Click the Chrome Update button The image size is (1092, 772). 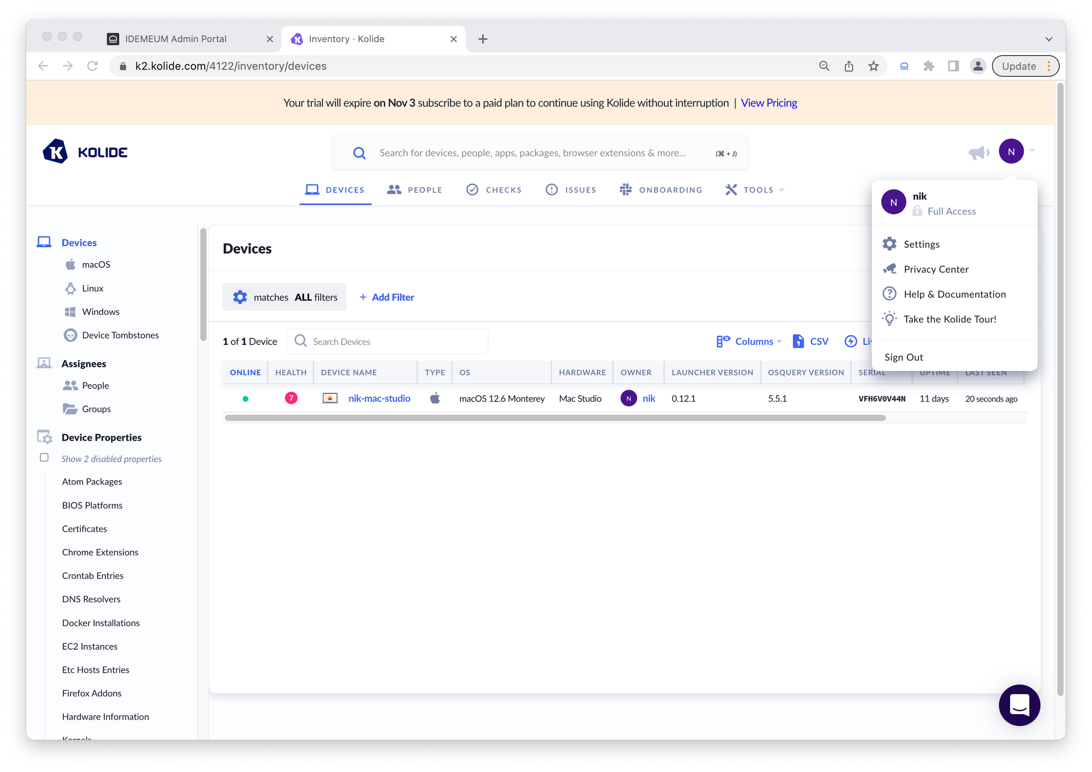tap(1025, 66)
